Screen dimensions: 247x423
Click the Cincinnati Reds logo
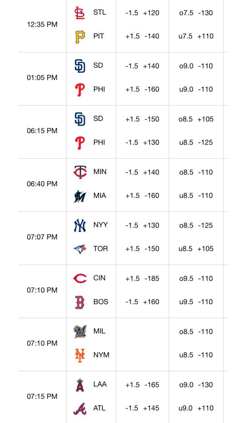(x=80, y=278)
